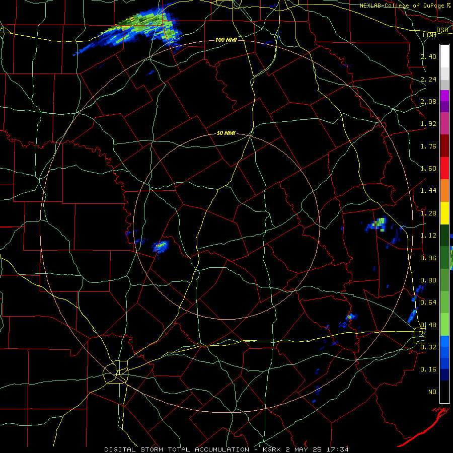Click the 100 NMI range ring label
453x453 pixels.
point(226,40)
